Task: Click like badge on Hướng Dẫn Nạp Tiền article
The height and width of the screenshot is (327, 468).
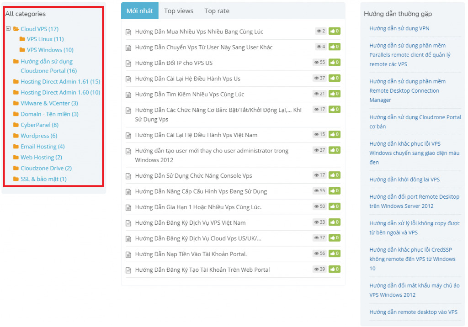Action: point(335,253)
